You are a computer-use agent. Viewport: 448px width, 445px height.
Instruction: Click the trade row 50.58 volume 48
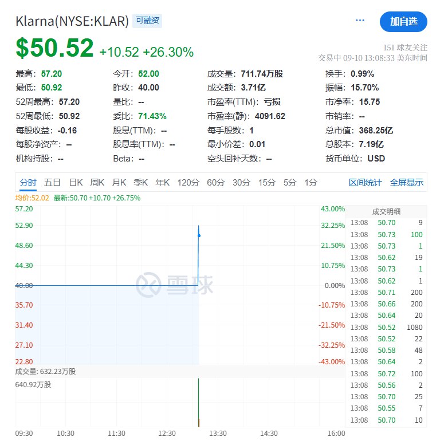(x=386, y=350)
